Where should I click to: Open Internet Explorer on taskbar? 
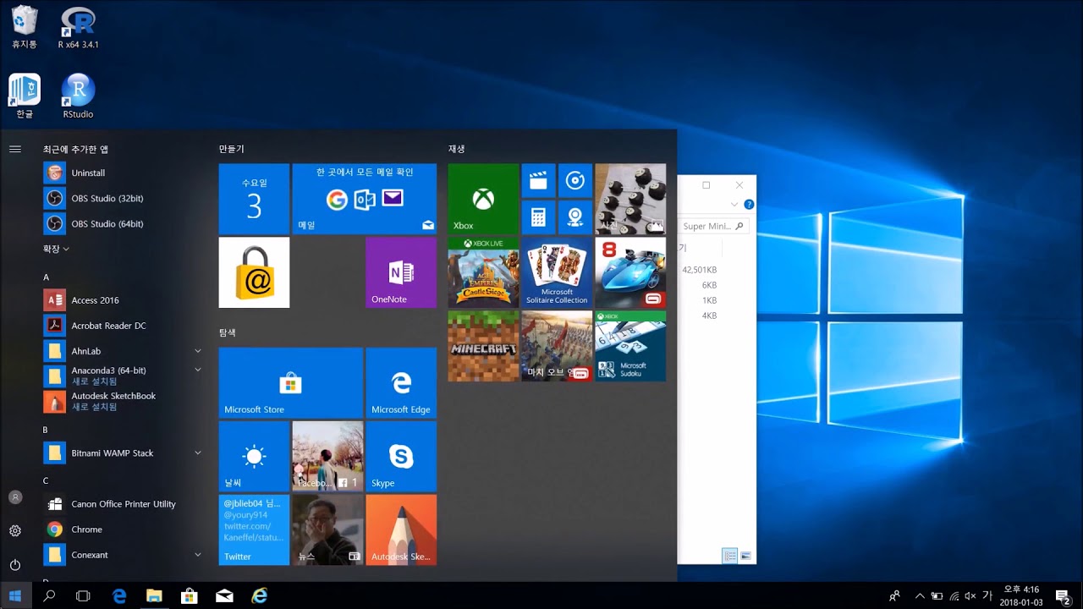coord(259,595)
